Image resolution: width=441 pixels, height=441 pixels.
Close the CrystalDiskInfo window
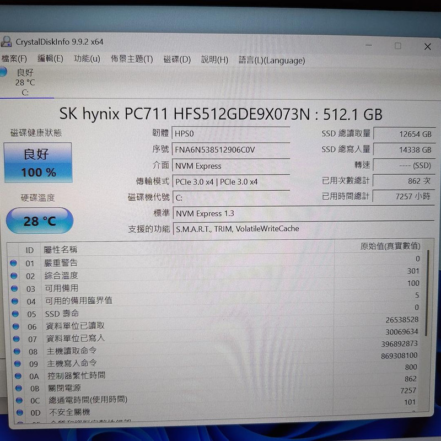tap(428, 47)
